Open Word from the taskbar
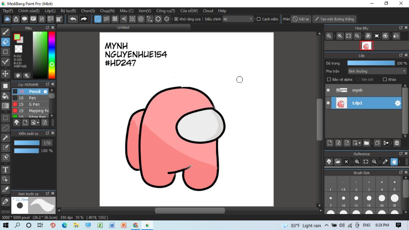The width and height of the screenshot is (409, 230). (x=112, y=225)
